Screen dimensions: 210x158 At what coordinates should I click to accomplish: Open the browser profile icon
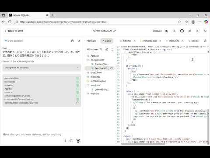[x=193, y=22]
